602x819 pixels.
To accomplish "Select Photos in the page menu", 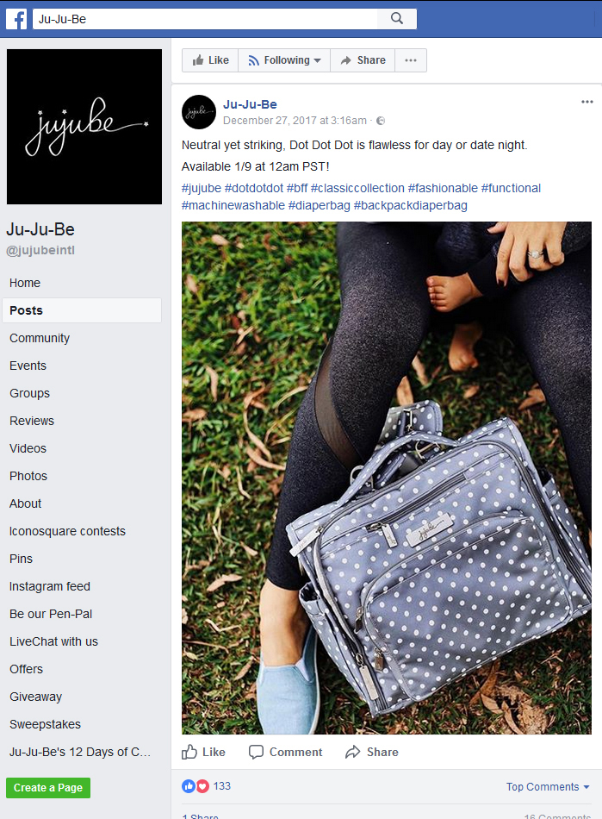I will [28, 476].
